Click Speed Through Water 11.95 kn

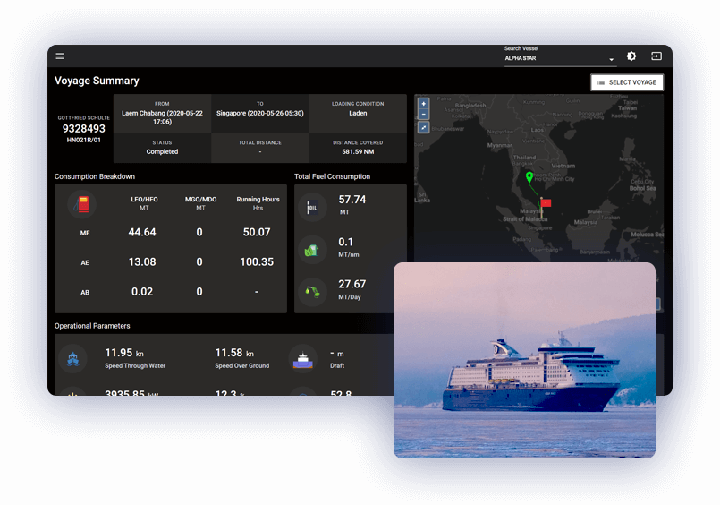pos(124,353)
